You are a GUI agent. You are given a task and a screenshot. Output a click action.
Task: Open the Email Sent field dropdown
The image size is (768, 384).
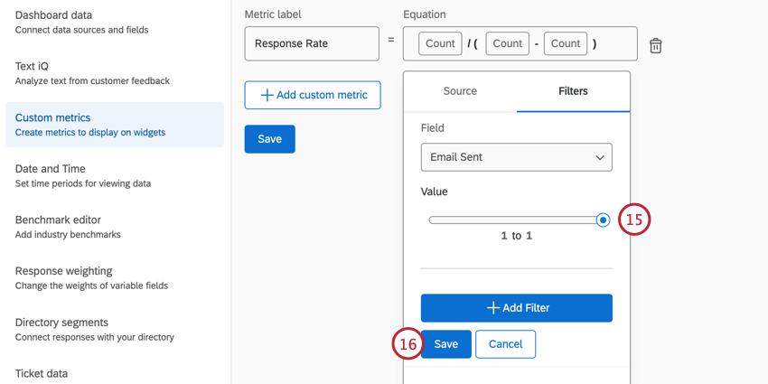pyautogui.click(x=516, y=157)
